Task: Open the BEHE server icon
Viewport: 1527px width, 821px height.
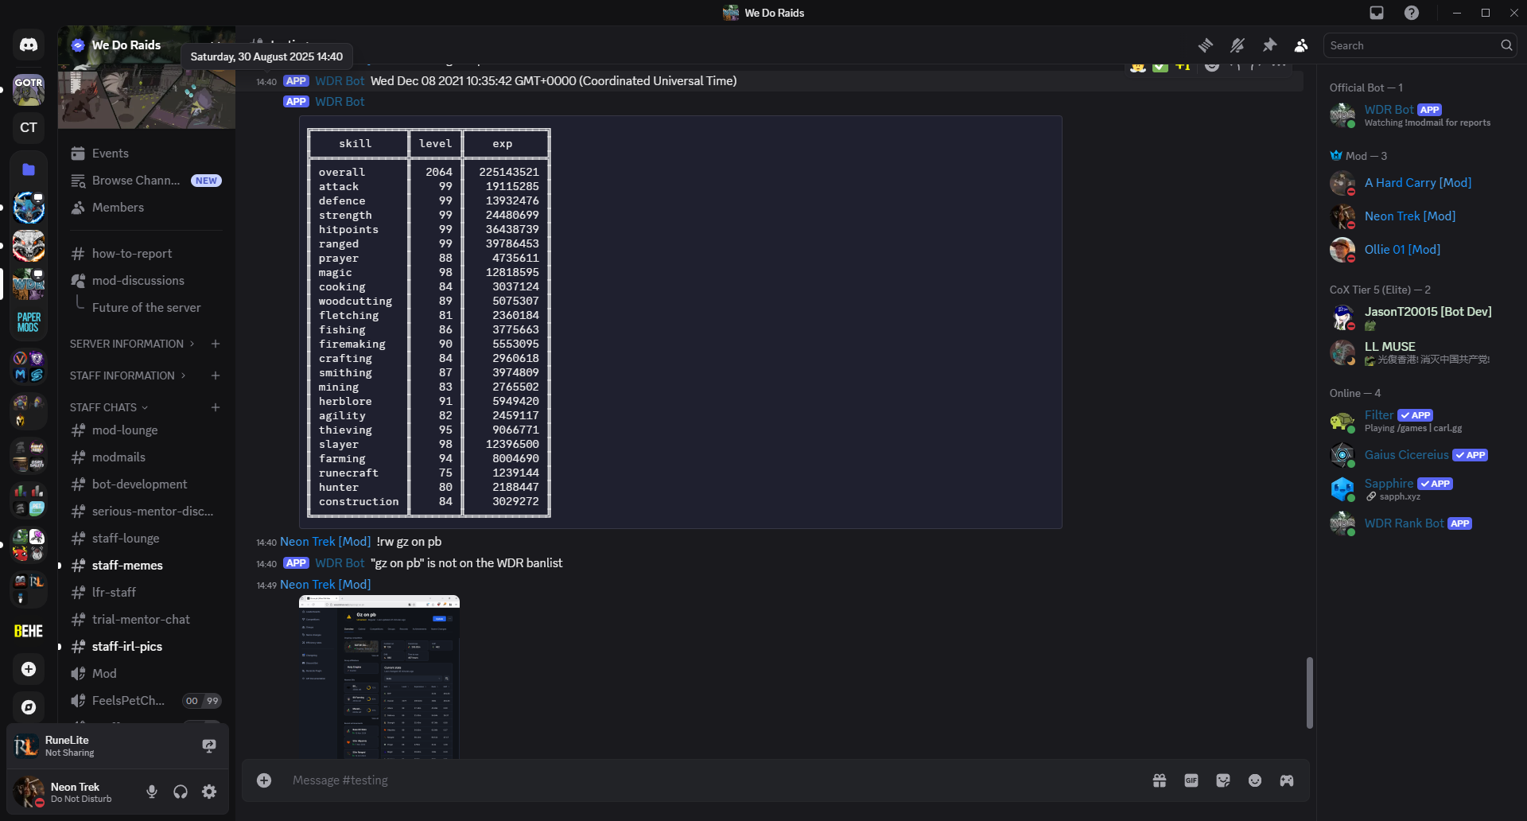Action: 29,631
